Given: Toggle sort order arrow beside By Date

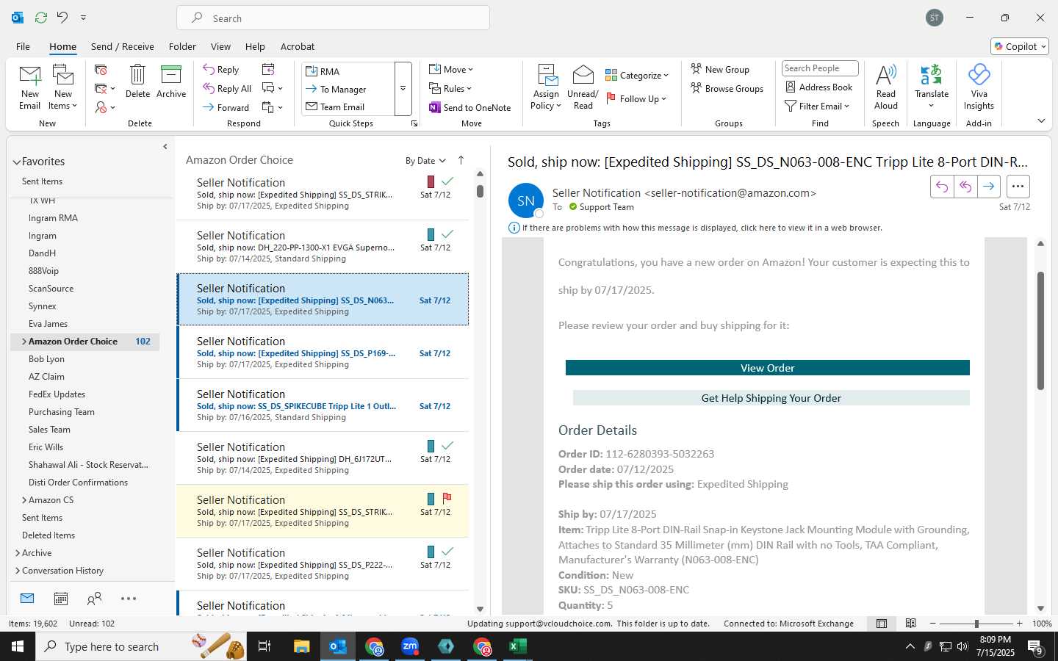Looking at the screenshot, I should pyautogui.click(x=461, y=160).
